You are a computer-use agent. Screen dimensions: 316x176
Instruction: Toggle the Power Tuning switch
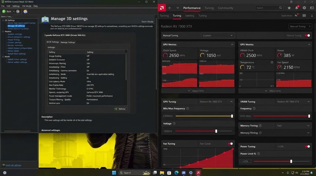coord(307,146)
